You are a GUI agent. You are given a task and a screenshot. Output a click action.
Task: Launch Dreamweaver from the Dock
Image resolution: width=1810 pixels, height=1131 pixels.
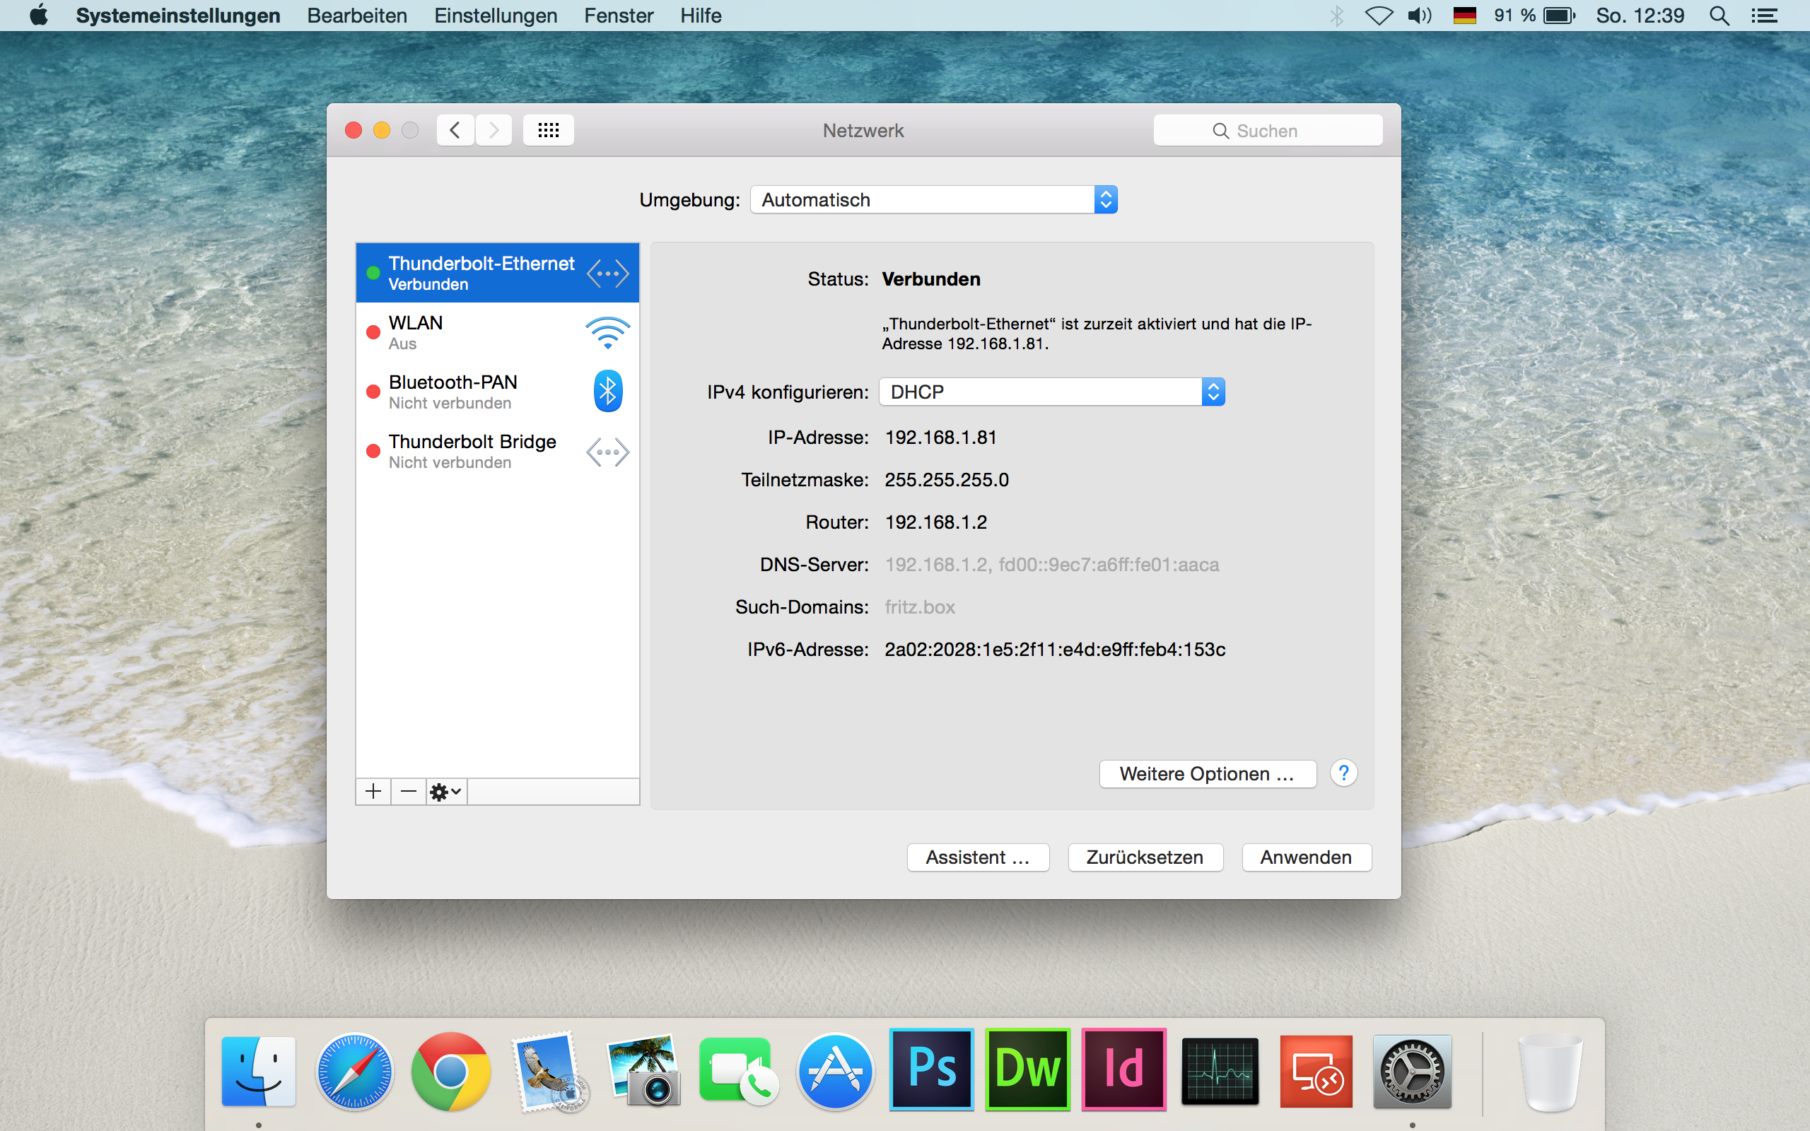(x=1027, y=1069)
